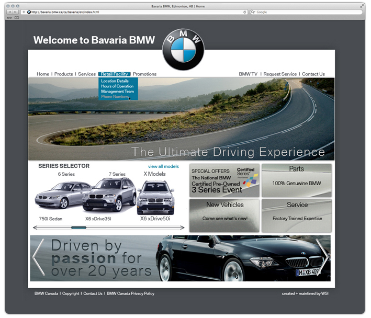Open the Products menu
371x318 pixels.
click(x=64, y=74)
